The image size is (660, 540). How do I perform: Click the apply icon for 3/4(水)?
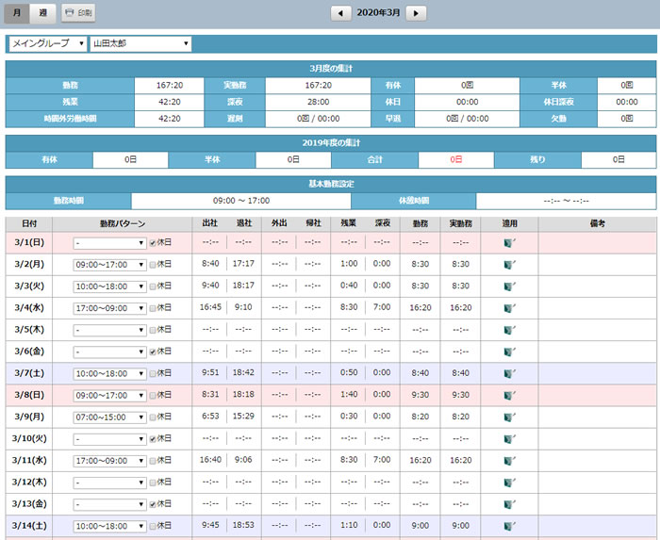[509, 308]
